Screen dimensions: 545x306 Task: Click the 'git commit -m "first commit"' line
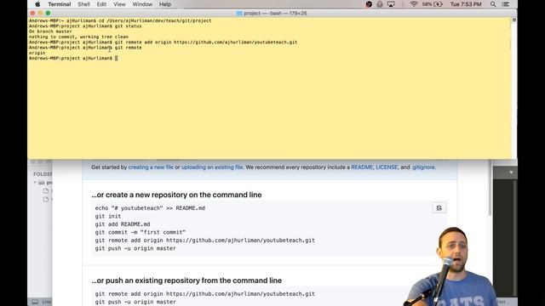point(141,232)
